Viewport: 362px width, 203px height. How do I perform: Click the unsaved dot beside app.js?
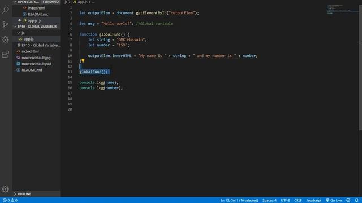[x=19, y=20]
